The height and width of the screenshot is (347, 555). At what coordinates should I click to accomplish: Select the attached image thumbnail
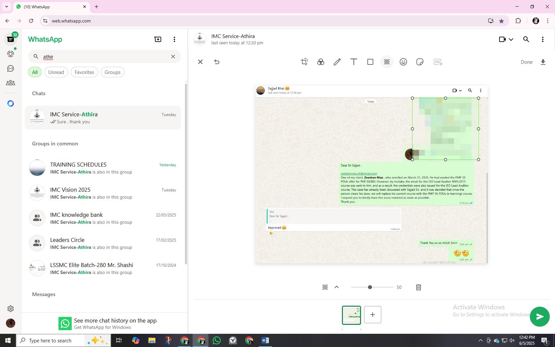351,315
